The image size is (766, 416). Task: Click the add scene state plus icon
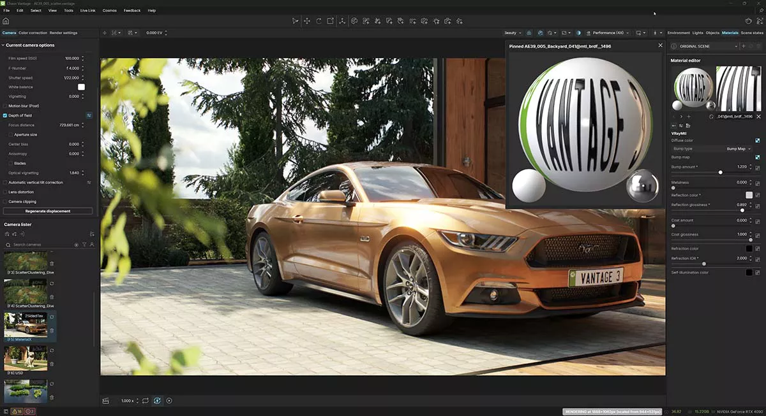743,47
